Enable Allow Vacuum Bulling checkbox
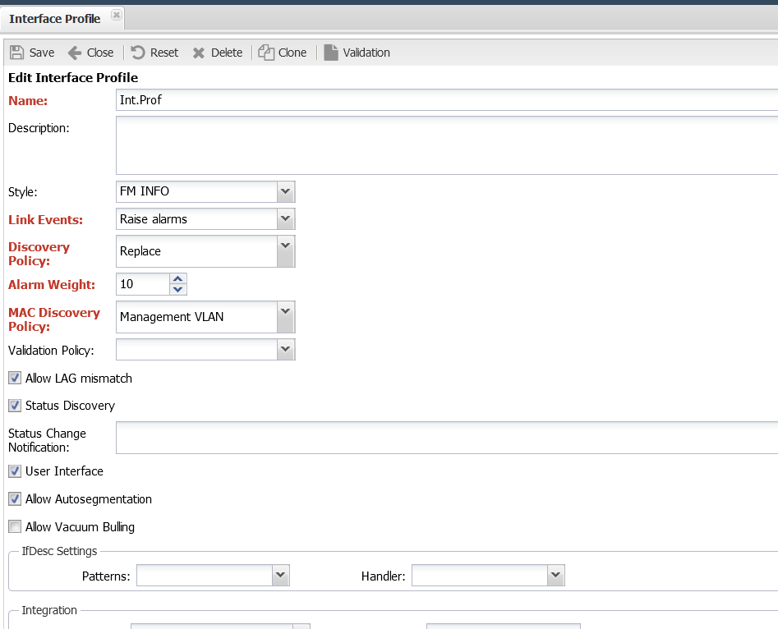Image resolution: width=778 pixels, height=629 pixels. [15, 526]
